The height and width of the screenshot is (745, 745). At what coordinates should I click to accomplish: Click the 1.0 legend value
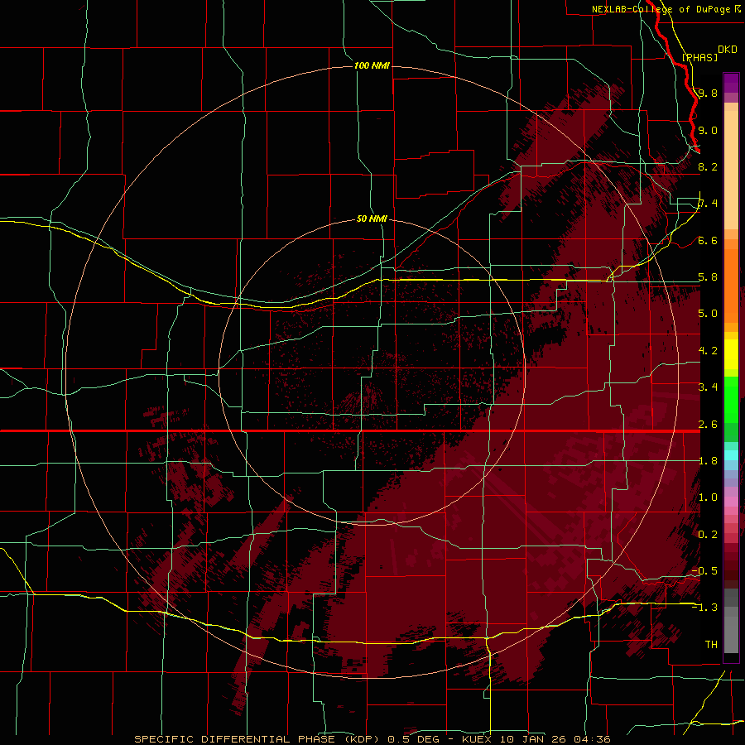click(708, 497)
